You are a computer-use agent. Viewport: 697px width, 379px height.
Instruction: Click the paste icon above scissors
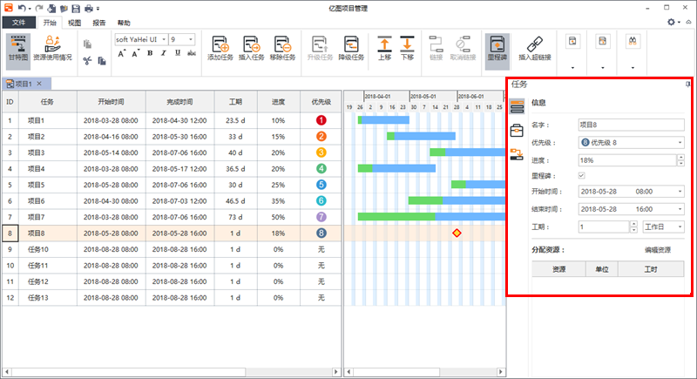[87, 44]
